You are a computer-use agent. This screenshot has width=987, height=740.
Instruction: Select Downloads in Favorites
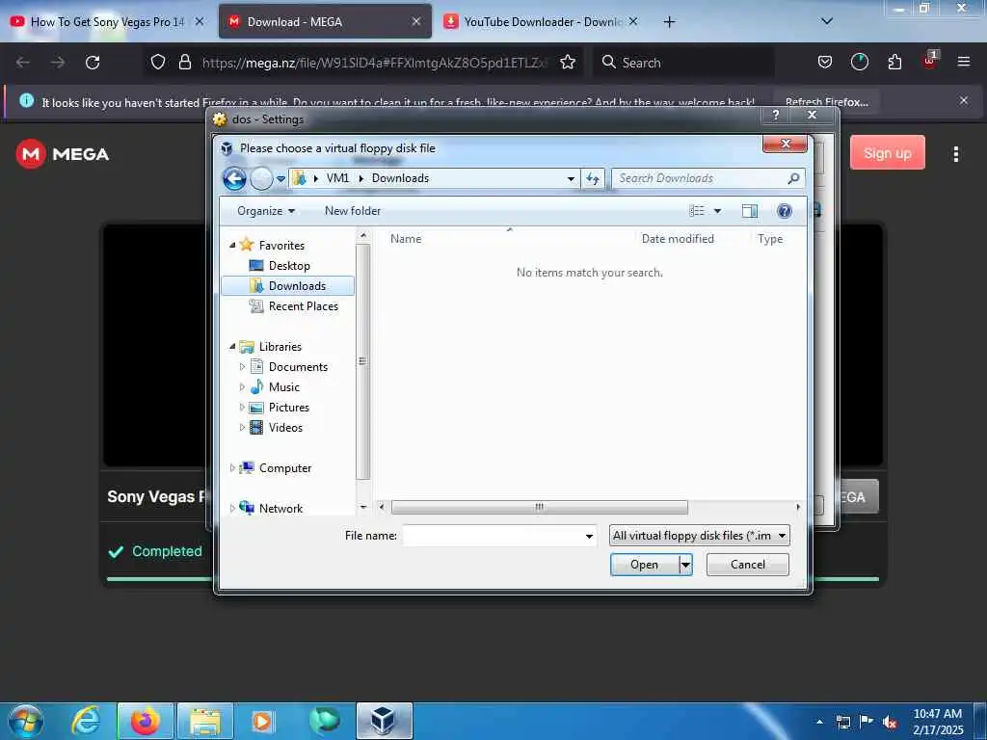[287, 285]
